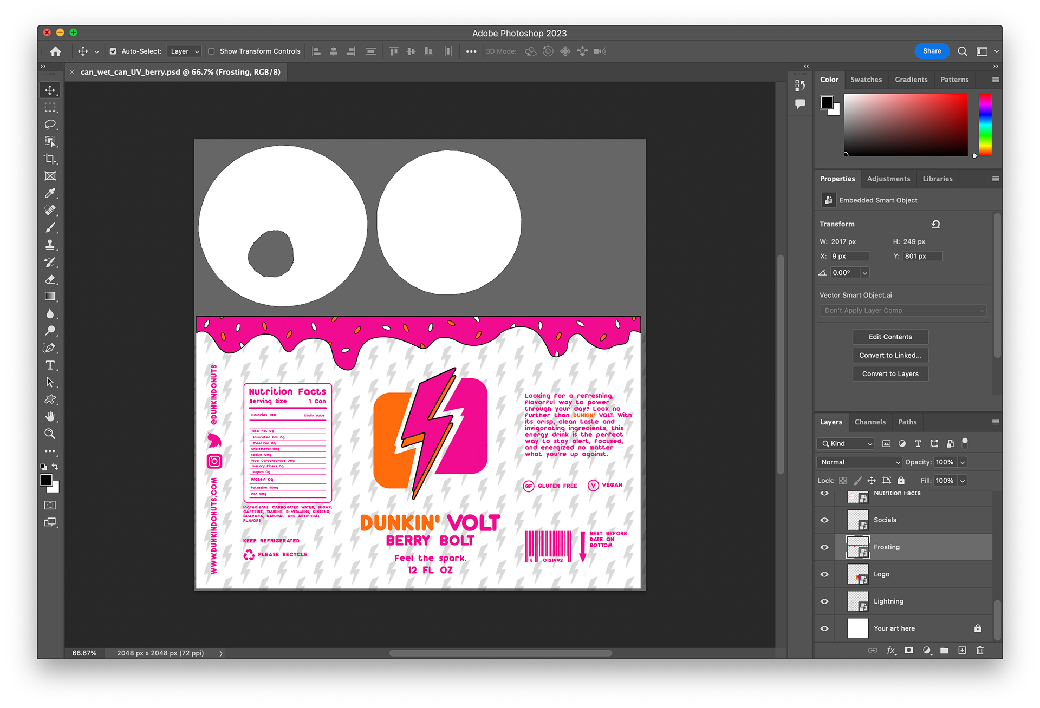Viewport: 1040px width, 708px height.
Task: Expand the Move tool preset arrow
Action: [97, 52]
